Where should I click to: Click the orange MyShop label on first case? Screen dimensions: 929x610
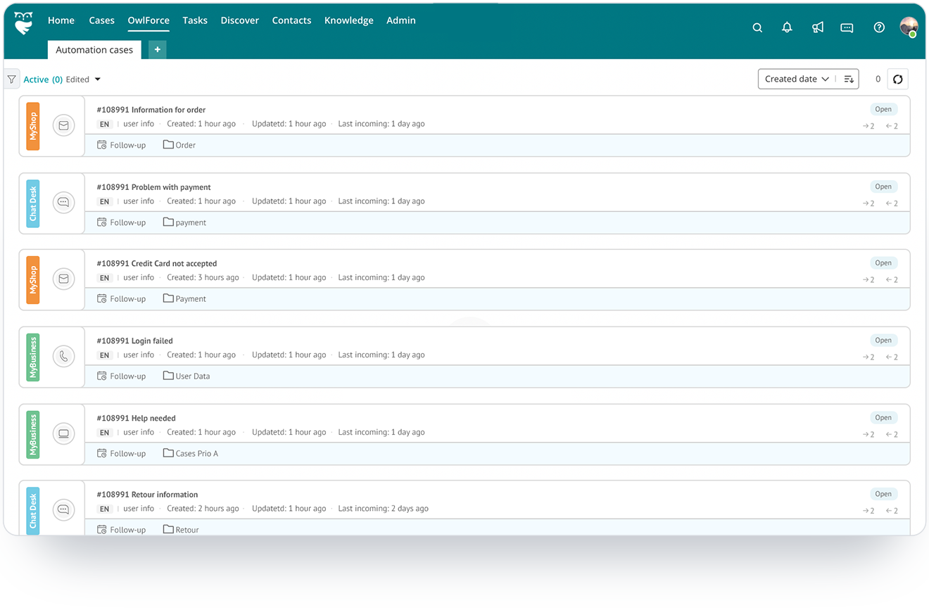[x=32, y=126]
